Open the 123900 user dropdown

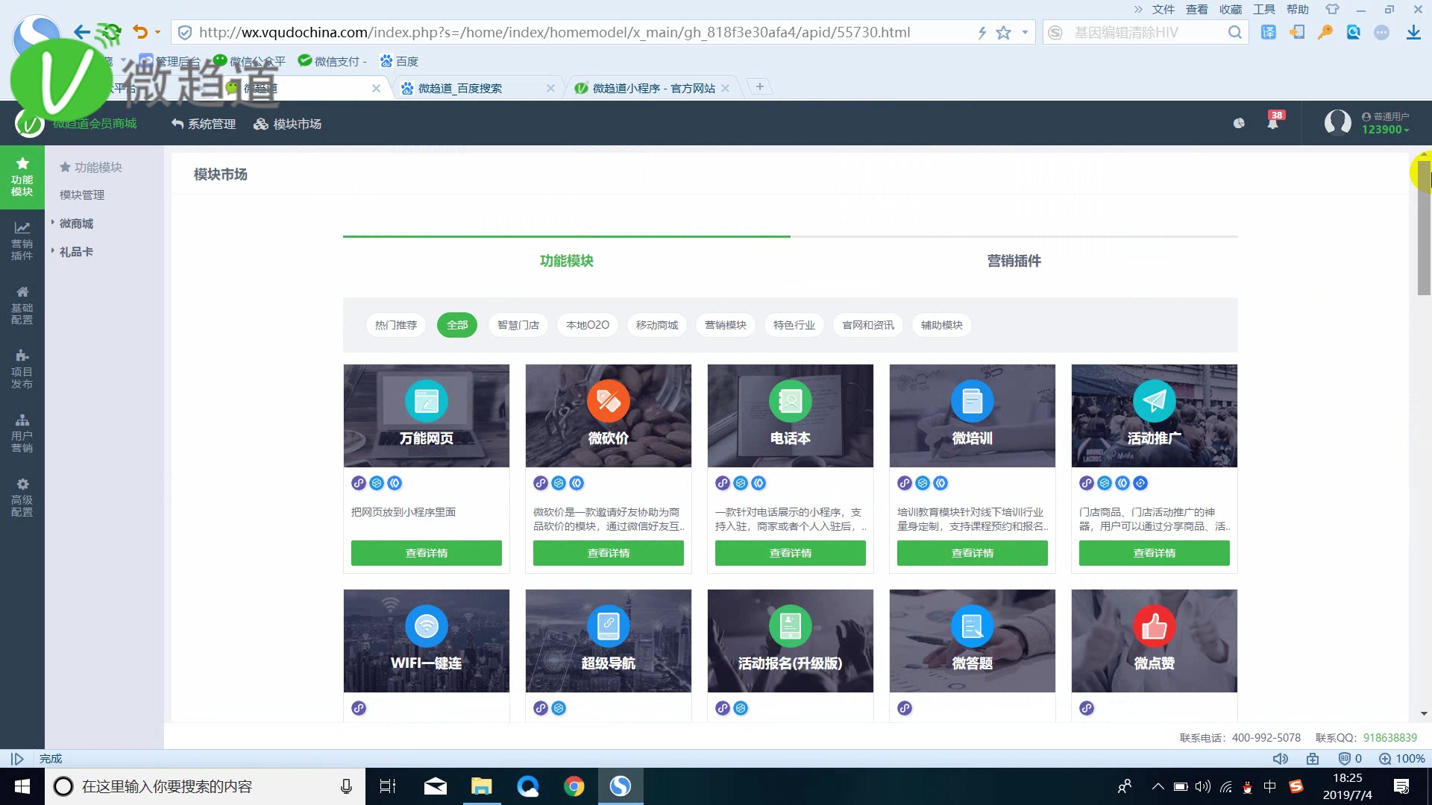[1385, 130]
